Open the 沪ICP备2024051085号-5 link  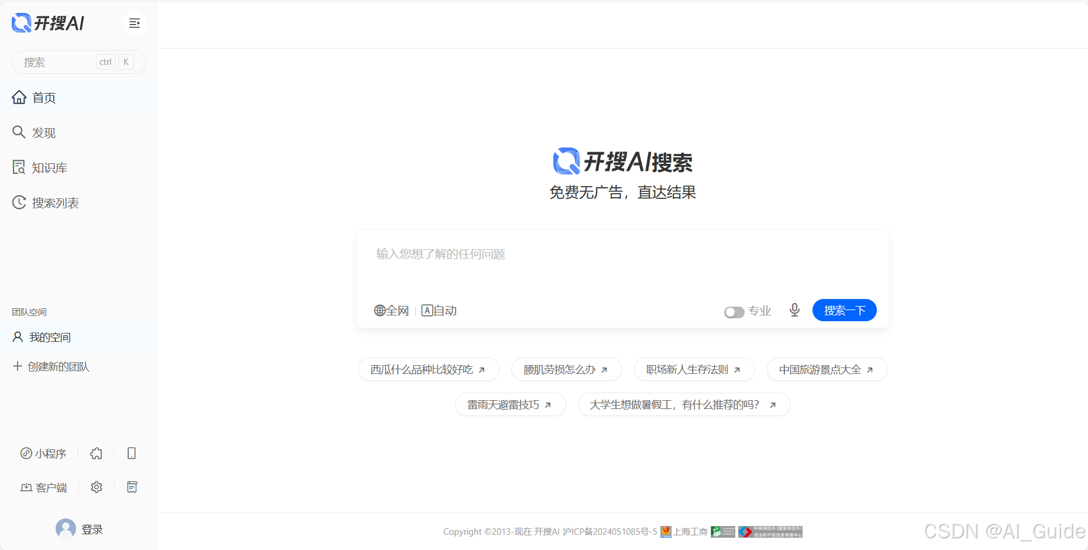tap(610, 531)
